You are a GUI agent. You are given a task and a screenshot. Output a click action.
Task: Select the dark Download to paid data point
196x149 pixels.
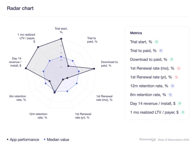click(94, 69)
